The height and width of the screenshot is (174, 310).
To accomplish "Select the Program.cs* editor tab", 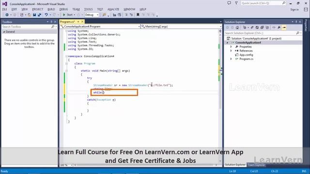I will (x=67, y=22).
